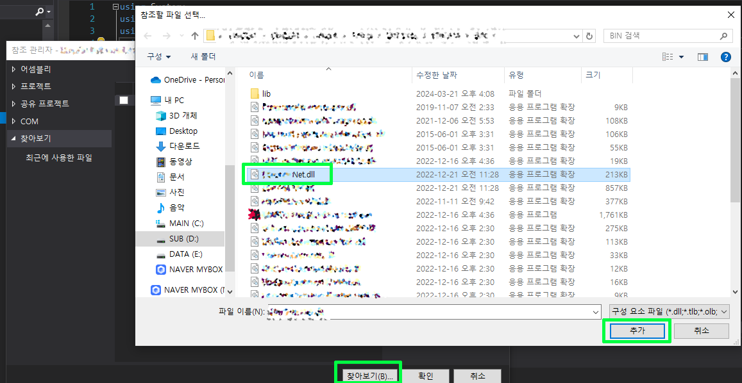Screen dimensions: 742x383
Task: Select the MAIN (C:) drive
Action: (180, 223)
